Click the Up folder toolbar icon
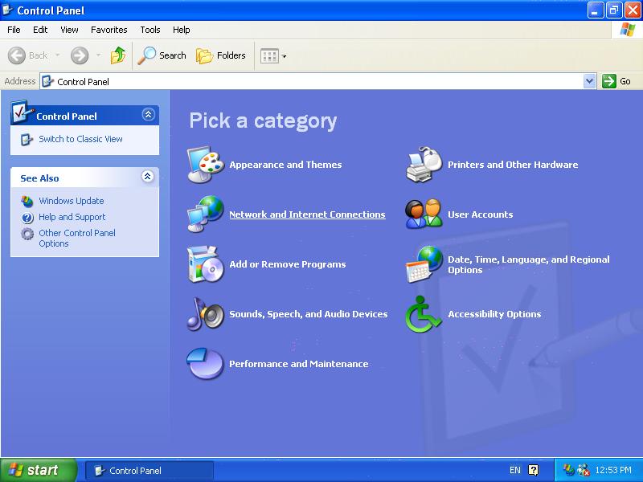Image resolution: width=643 pixels, height=482 pixels. pyautogui.click(x=118, y=55)
